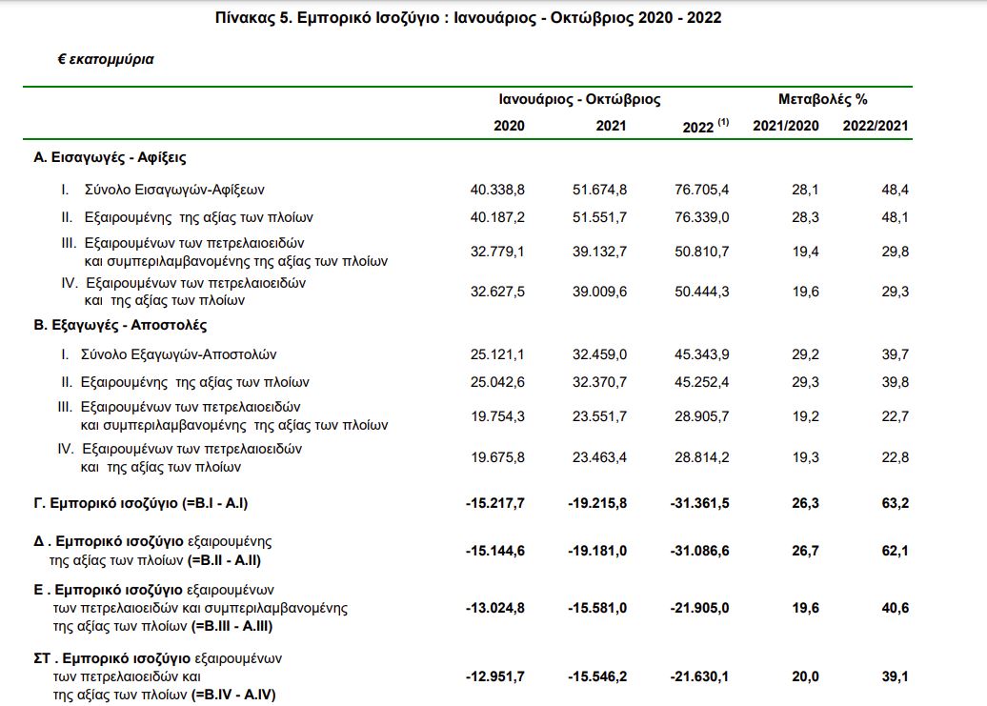987x706 pixels.
Task: Click value 76.705,4 in imports total row
Action: (702, 190)
